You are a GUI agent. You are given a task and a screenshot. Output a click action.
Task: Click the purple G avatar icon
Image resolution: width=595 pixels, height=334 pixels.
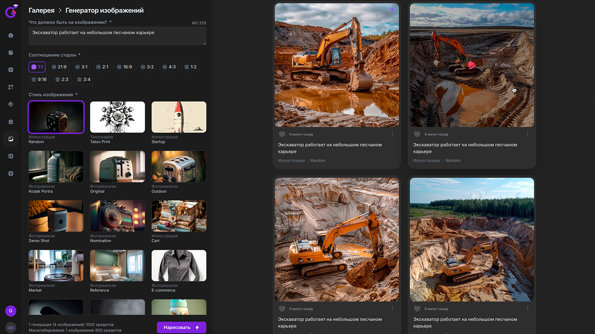click(11, 311)
